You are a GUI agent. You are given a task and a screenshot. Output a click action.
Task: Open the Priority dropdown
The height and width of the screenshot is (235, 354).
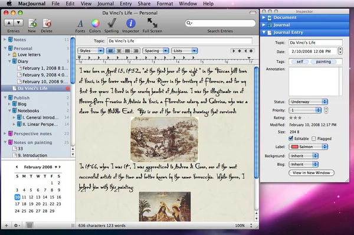point(305,110)
